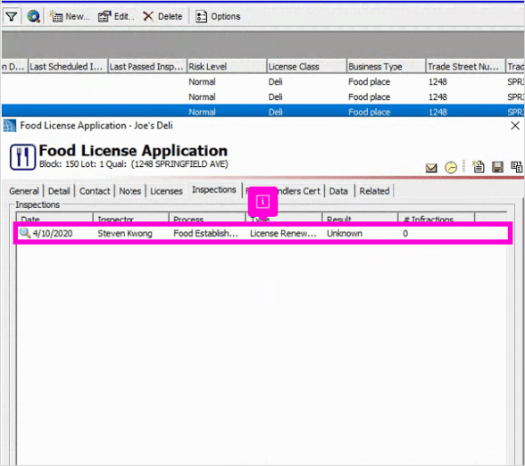The width and height of the screenshot is (525, 466).
Task: Switch to the Related tab
Action: click(x=374, y=191)
